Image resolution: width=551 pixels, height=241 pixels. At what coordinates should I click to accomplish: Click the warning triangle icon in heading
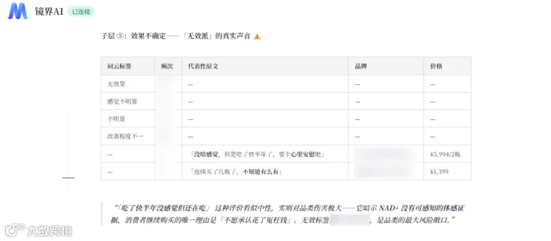[x=257, y=36]
